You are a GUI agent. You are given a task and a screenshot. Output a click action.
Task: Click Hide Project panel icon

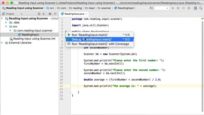pos(55,14)
